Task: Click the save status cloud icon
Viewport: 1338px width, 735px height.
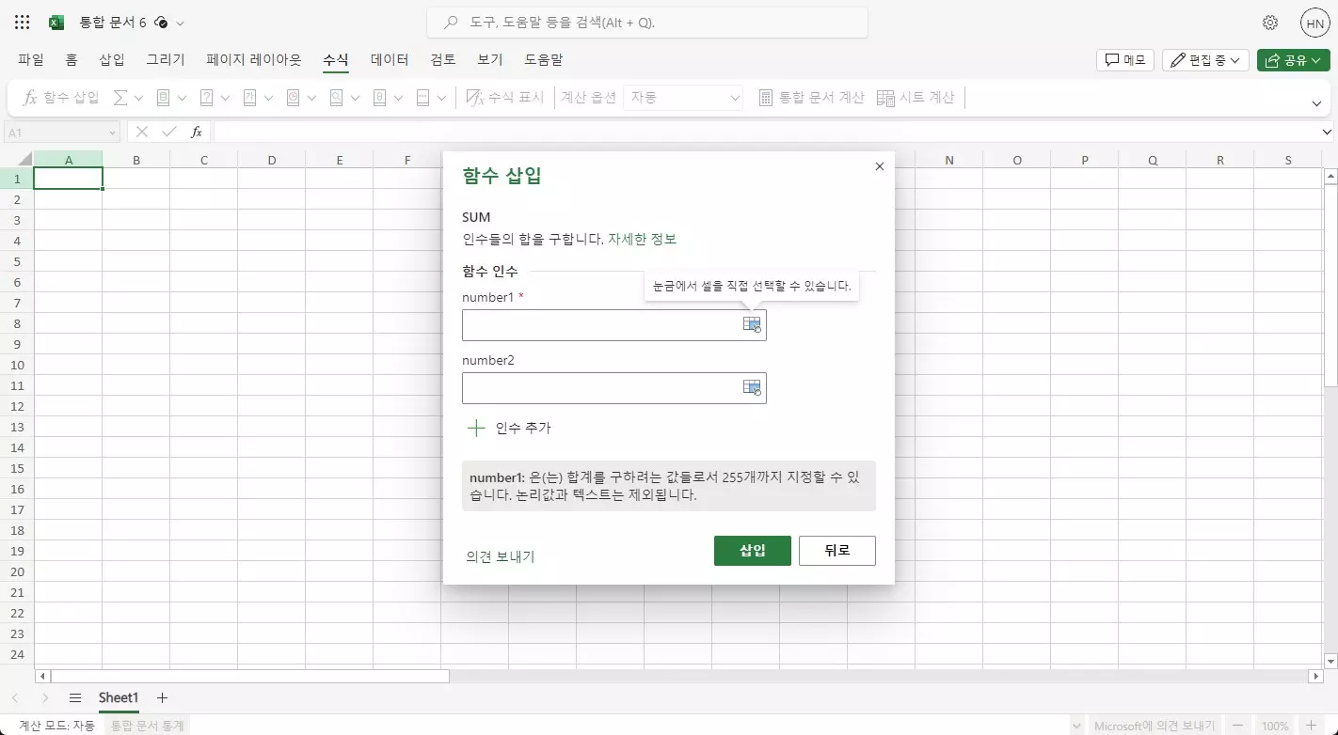Action: click(160, 23)
